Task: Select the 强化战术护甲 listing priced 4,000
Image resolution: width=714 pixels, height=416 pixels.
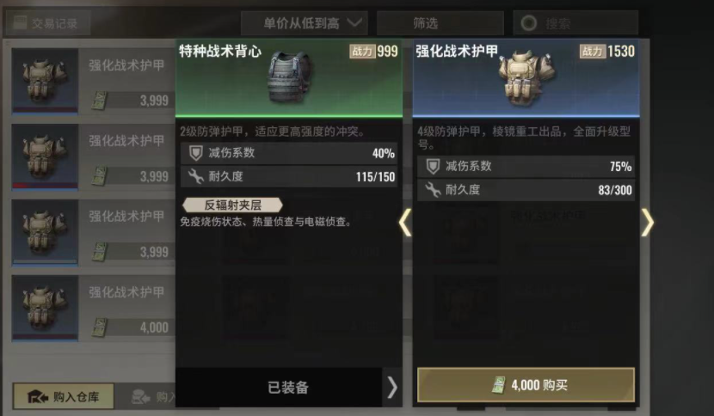Action: 94,308
